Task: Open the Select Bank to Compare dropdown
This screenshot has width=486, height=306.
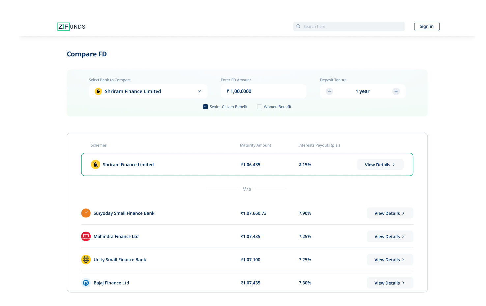Action: pos(148,91)
